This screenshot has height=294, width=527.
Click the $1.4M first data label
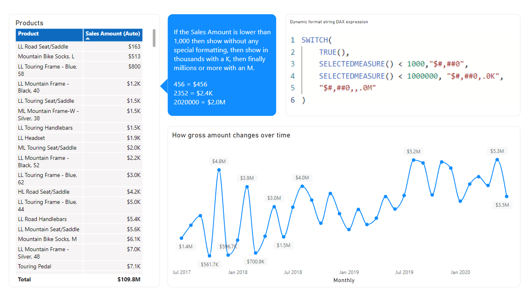point(185,246)
